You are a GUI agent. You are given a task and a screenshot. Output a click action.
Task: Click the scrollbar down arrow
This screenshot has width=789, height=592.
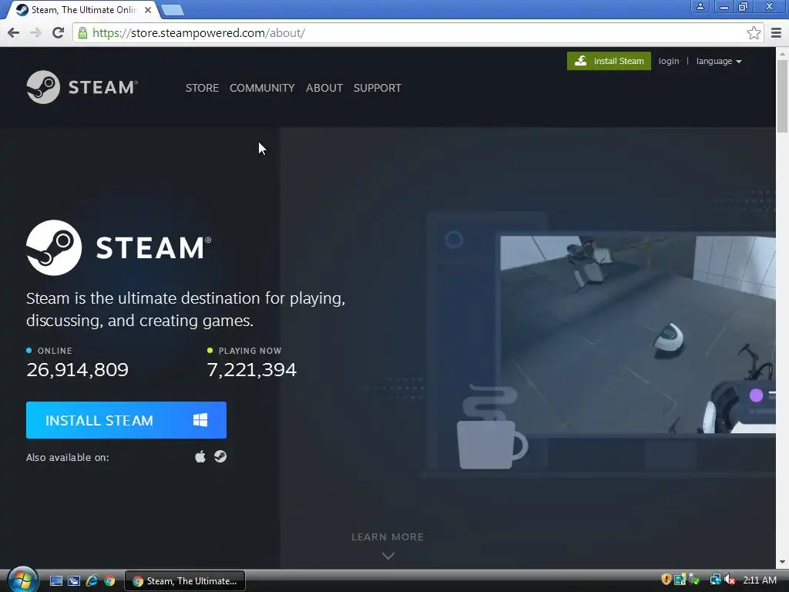[x=782, y=562]
